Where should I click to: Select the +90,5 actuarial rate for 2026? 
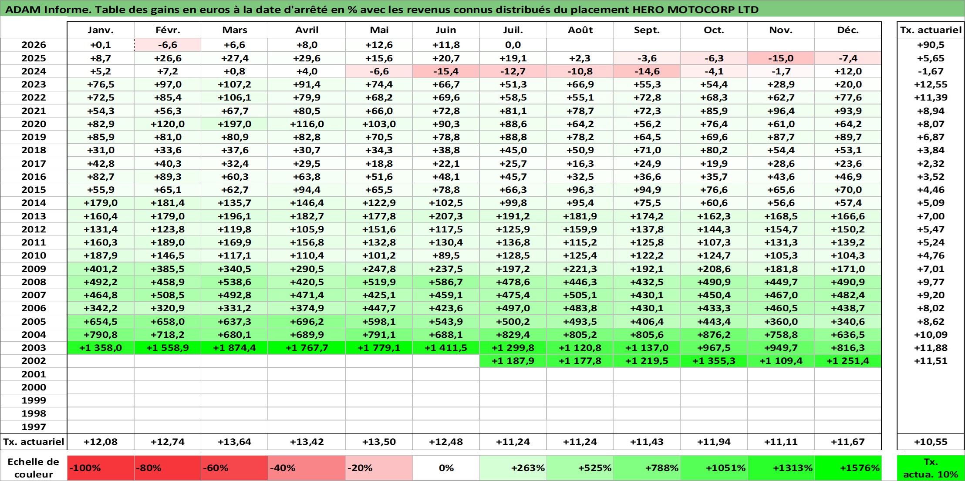(x=931, y=45)
